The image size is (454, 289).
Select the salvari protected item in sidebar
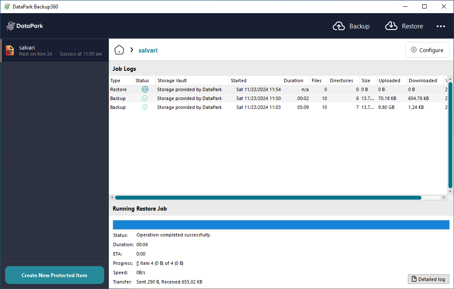55,50
